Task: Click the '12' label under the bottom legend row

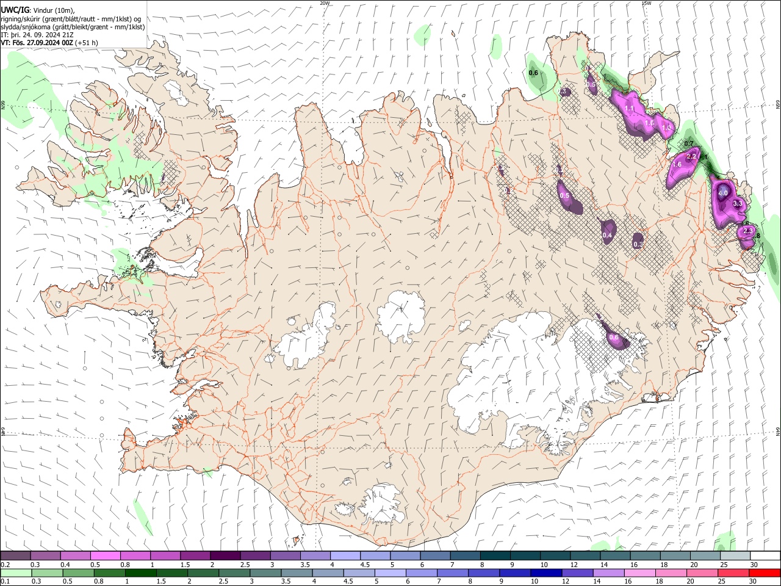Action: point(565,582)
